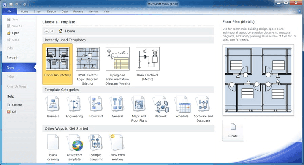The height and width of the screenshot is (165, 304).
Task: Open Maps and Floor Plans category
Action: (139, 109)
